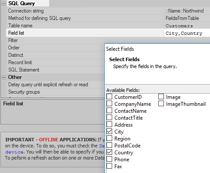Select the Record limit property row
The height and width of the screenshot is (173, 210).
click(x=56, y=62)
